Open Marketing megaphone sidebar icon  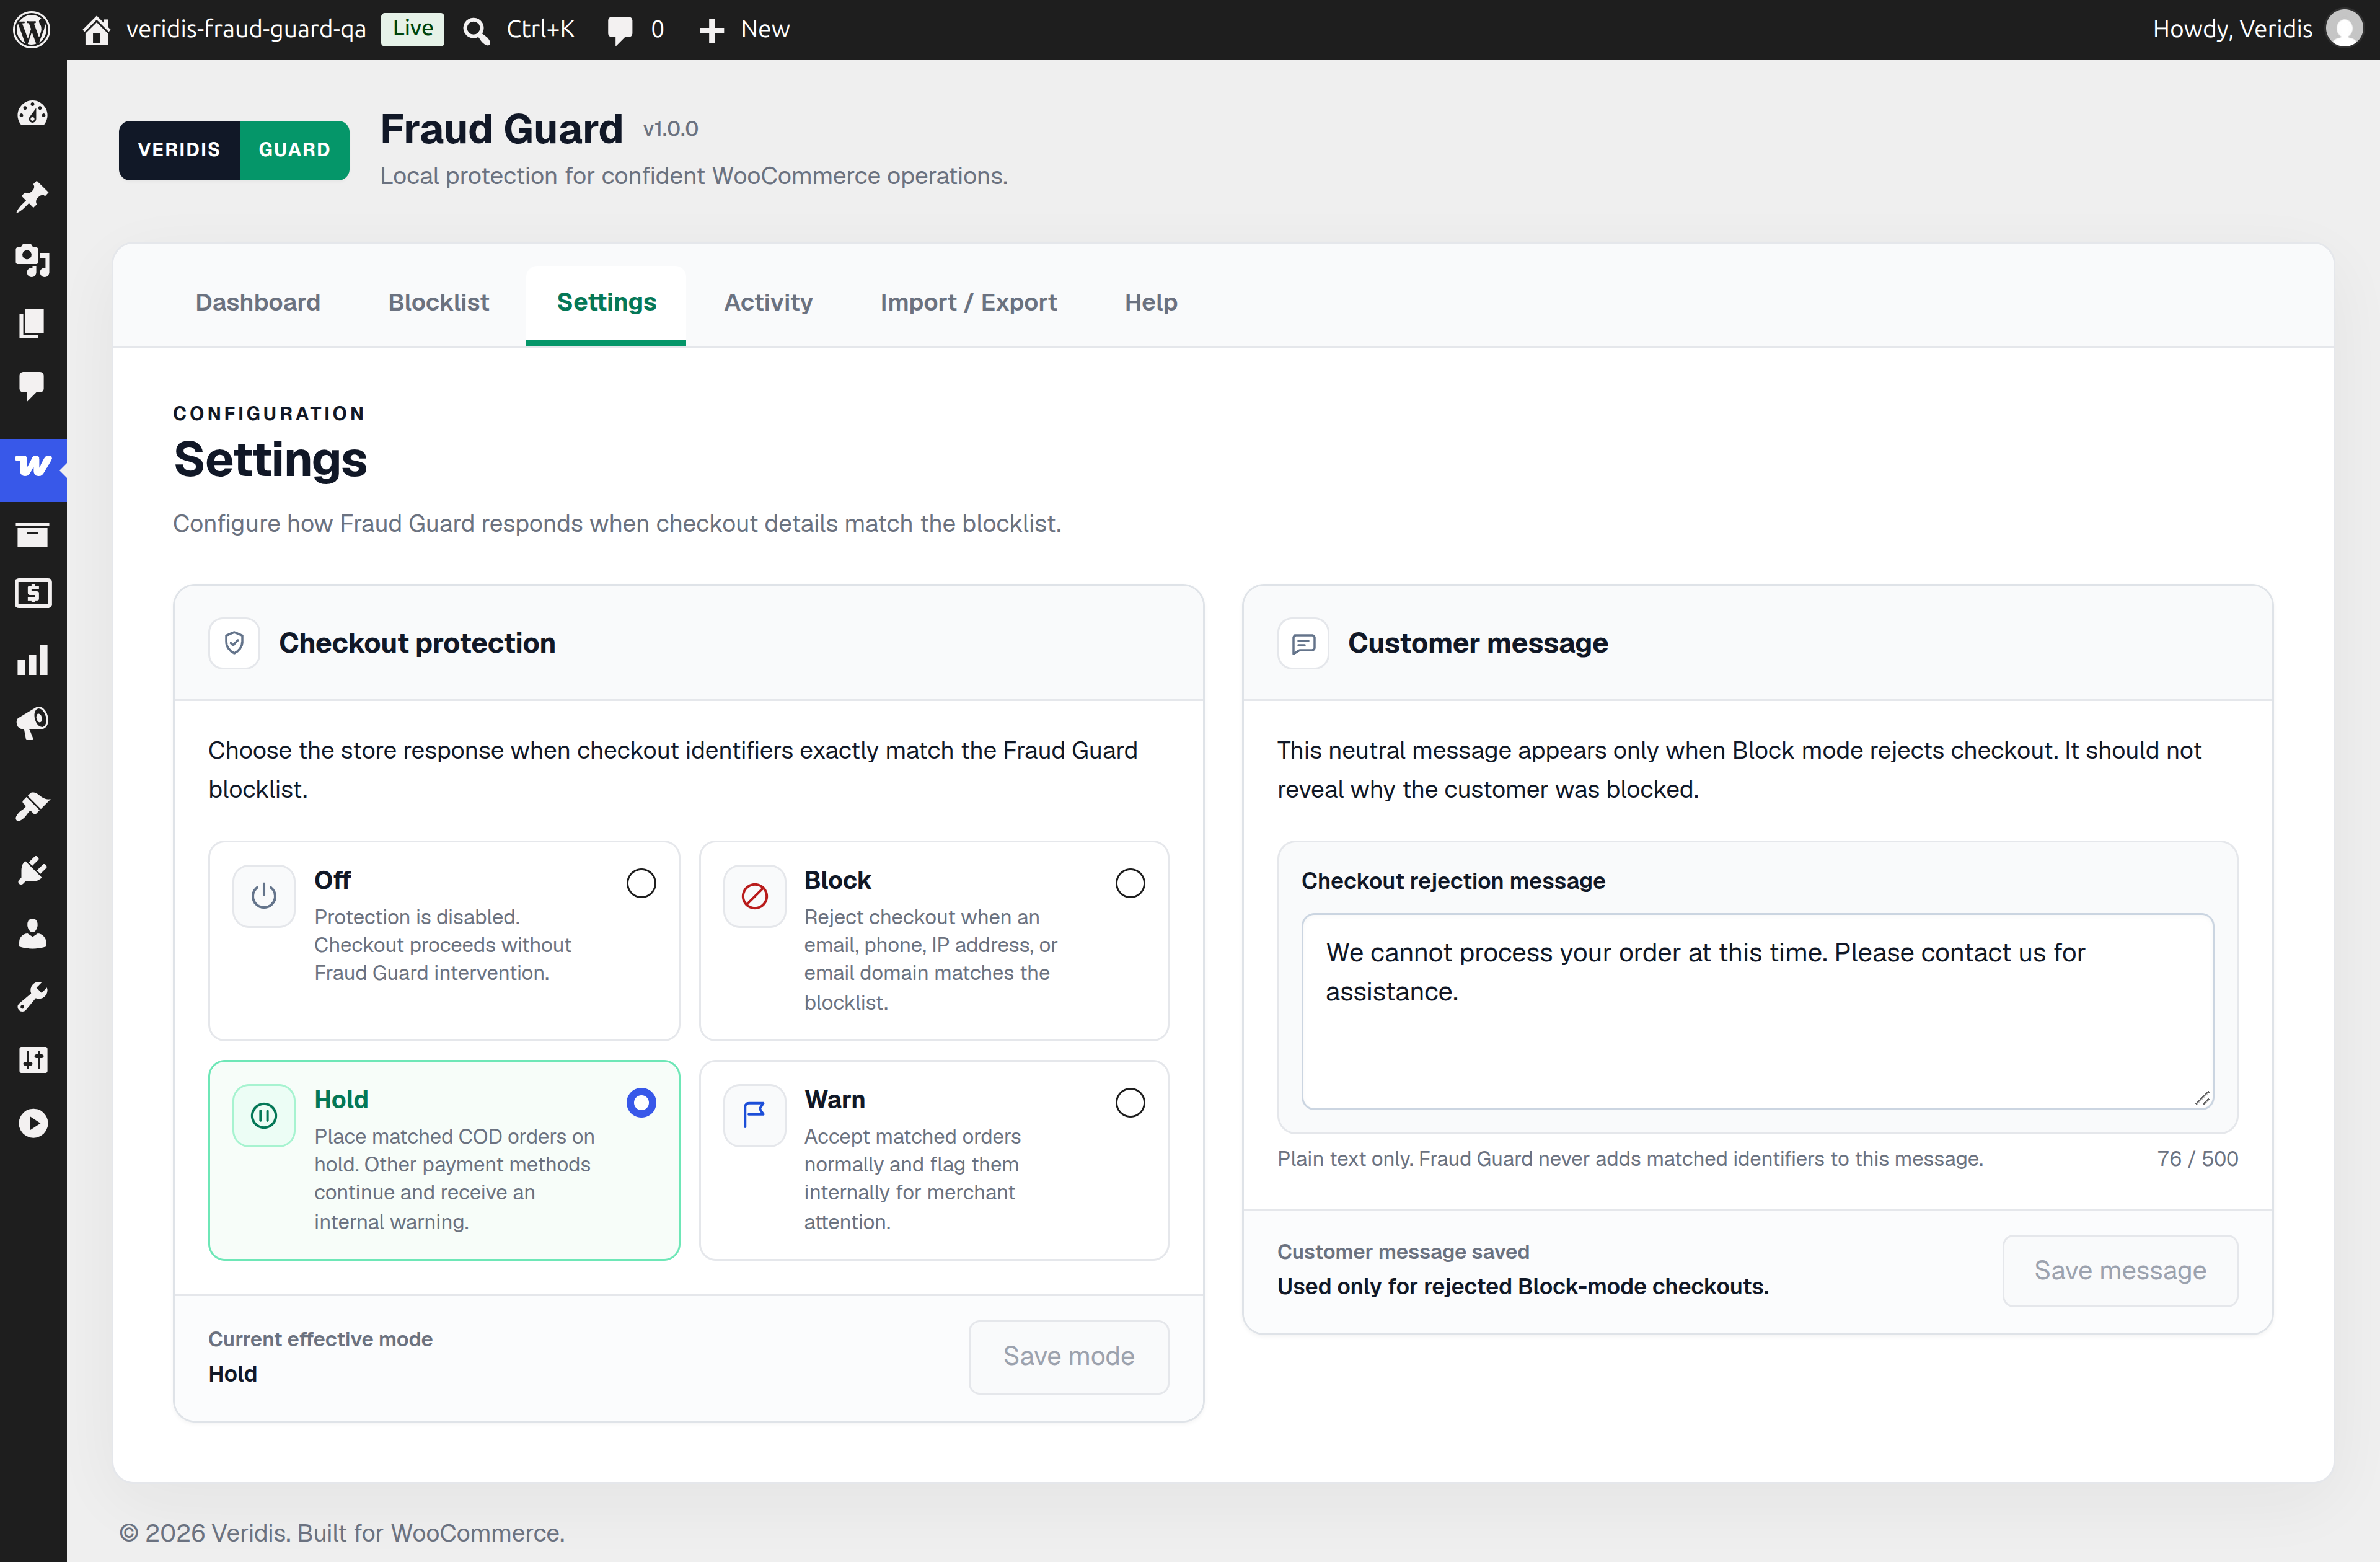(32, 723)
